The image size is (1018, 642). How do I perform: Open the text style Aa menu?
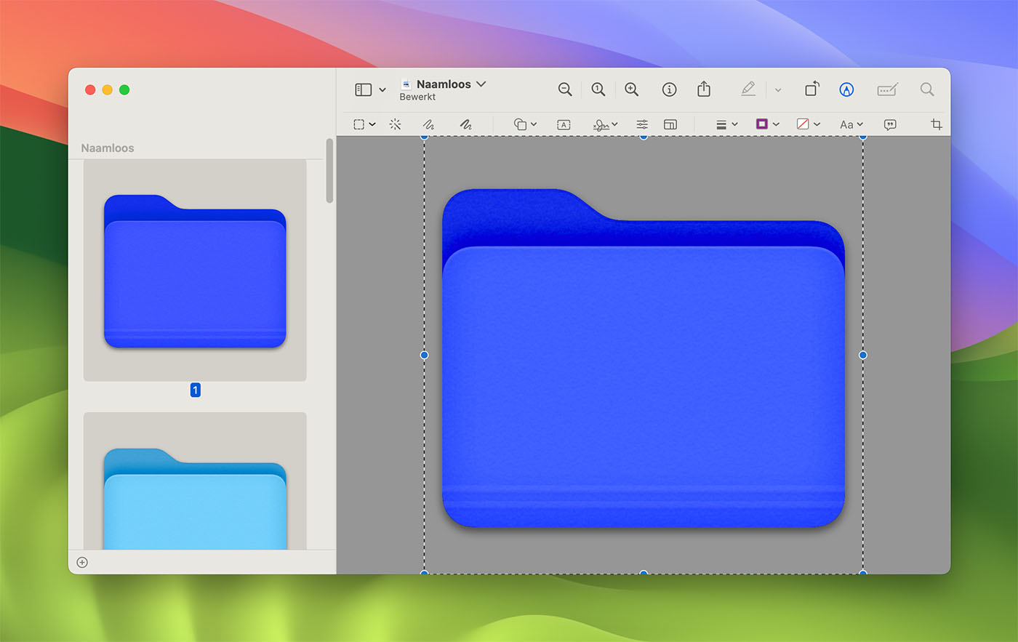point(849,124)
